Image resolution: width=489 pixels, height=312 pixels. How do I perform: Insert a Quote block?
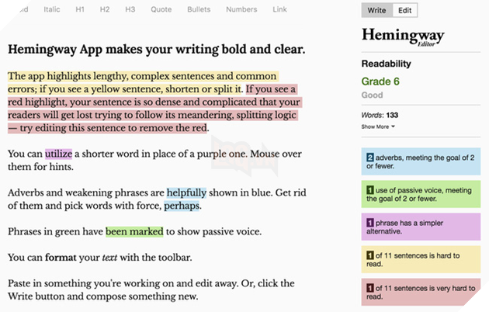(x=161, y=9)
